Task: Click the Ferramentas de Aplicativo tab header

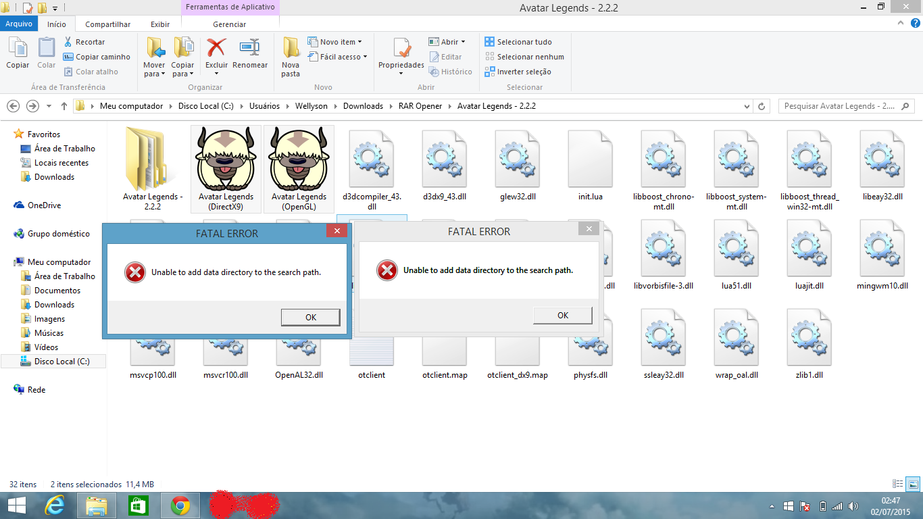Action: tap(230, 7)
